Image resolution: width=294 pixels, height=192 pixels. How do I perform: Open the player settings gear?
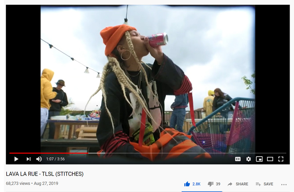[248, 159]
